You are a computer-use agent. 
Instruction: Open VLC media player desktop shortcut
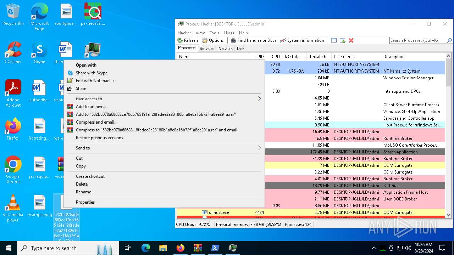coord(13,208)
